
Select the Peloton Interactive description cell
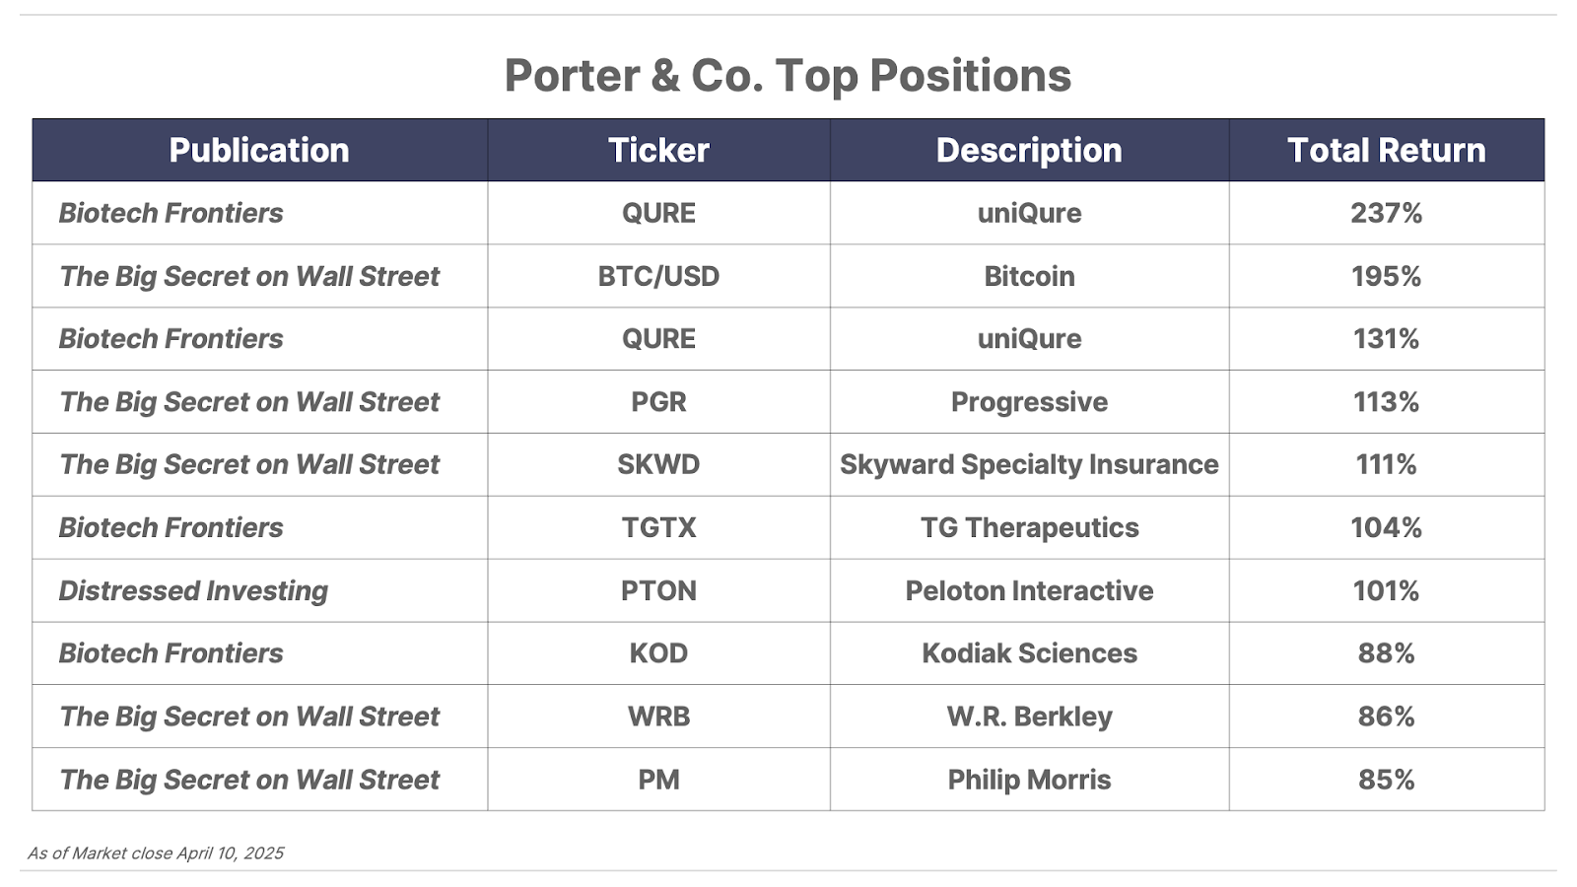point(1029,590)
